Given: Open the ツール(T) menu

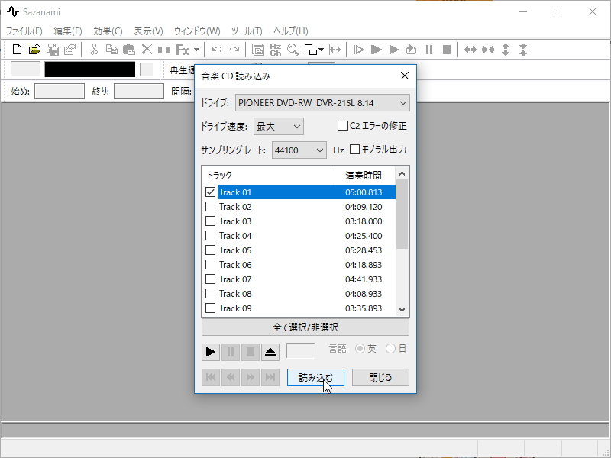Looking at the screenshot, I should [251, 31].
